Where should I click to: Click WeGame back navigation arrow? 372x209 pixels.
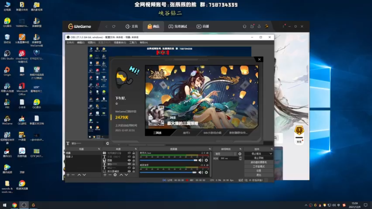pos(106,26)
